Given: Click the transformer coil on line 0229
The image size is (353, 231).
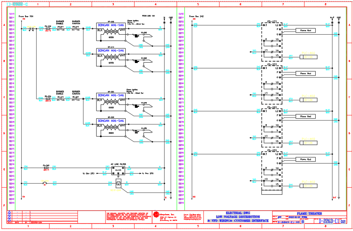Looking at the screenshot, I should point(111,126).
